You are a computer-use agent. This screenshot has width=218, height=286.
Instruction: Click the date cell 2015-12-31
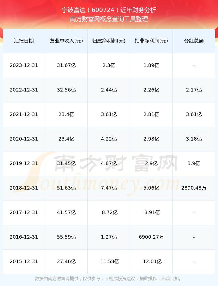click(x=24, y=261)
